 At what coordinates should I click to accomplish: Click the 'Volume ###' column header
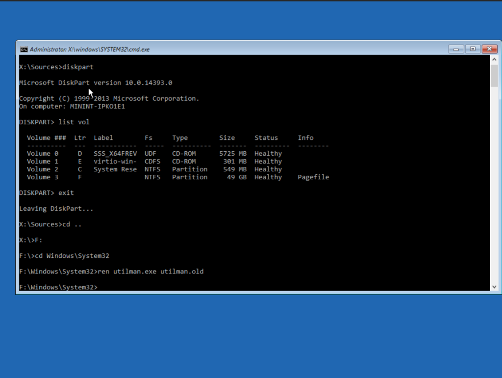coord(47,138)
